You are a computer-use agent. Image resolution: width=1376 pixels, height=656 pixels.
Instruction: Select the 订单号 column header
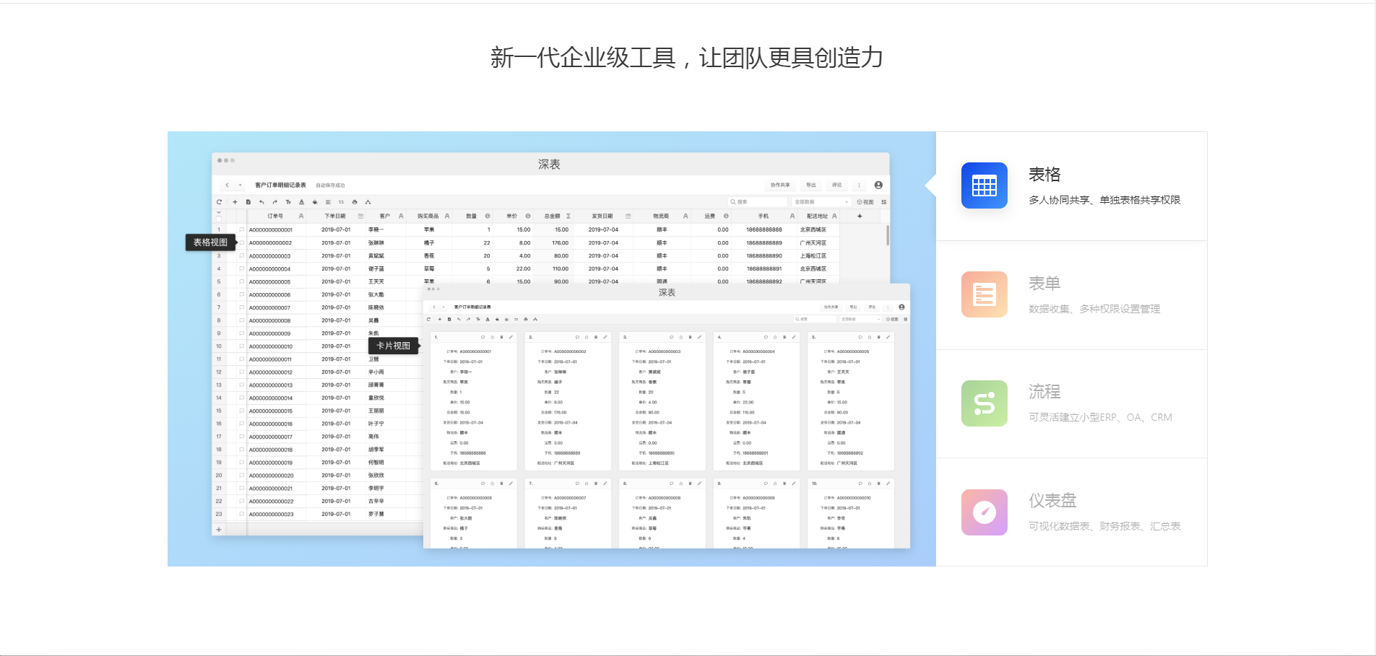tap(275, 216)
